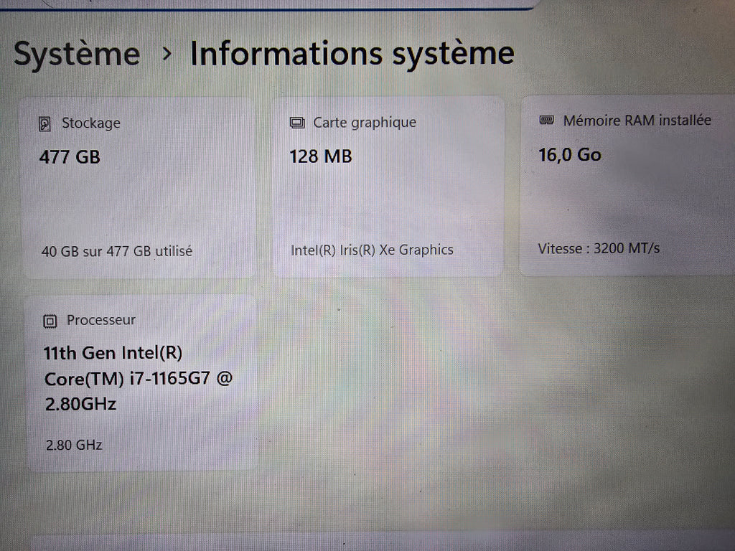Click "Vitesse : 3200 MT/s" text
The height and width of the screenshot is (551, 735).
click(x=599, y=248)
